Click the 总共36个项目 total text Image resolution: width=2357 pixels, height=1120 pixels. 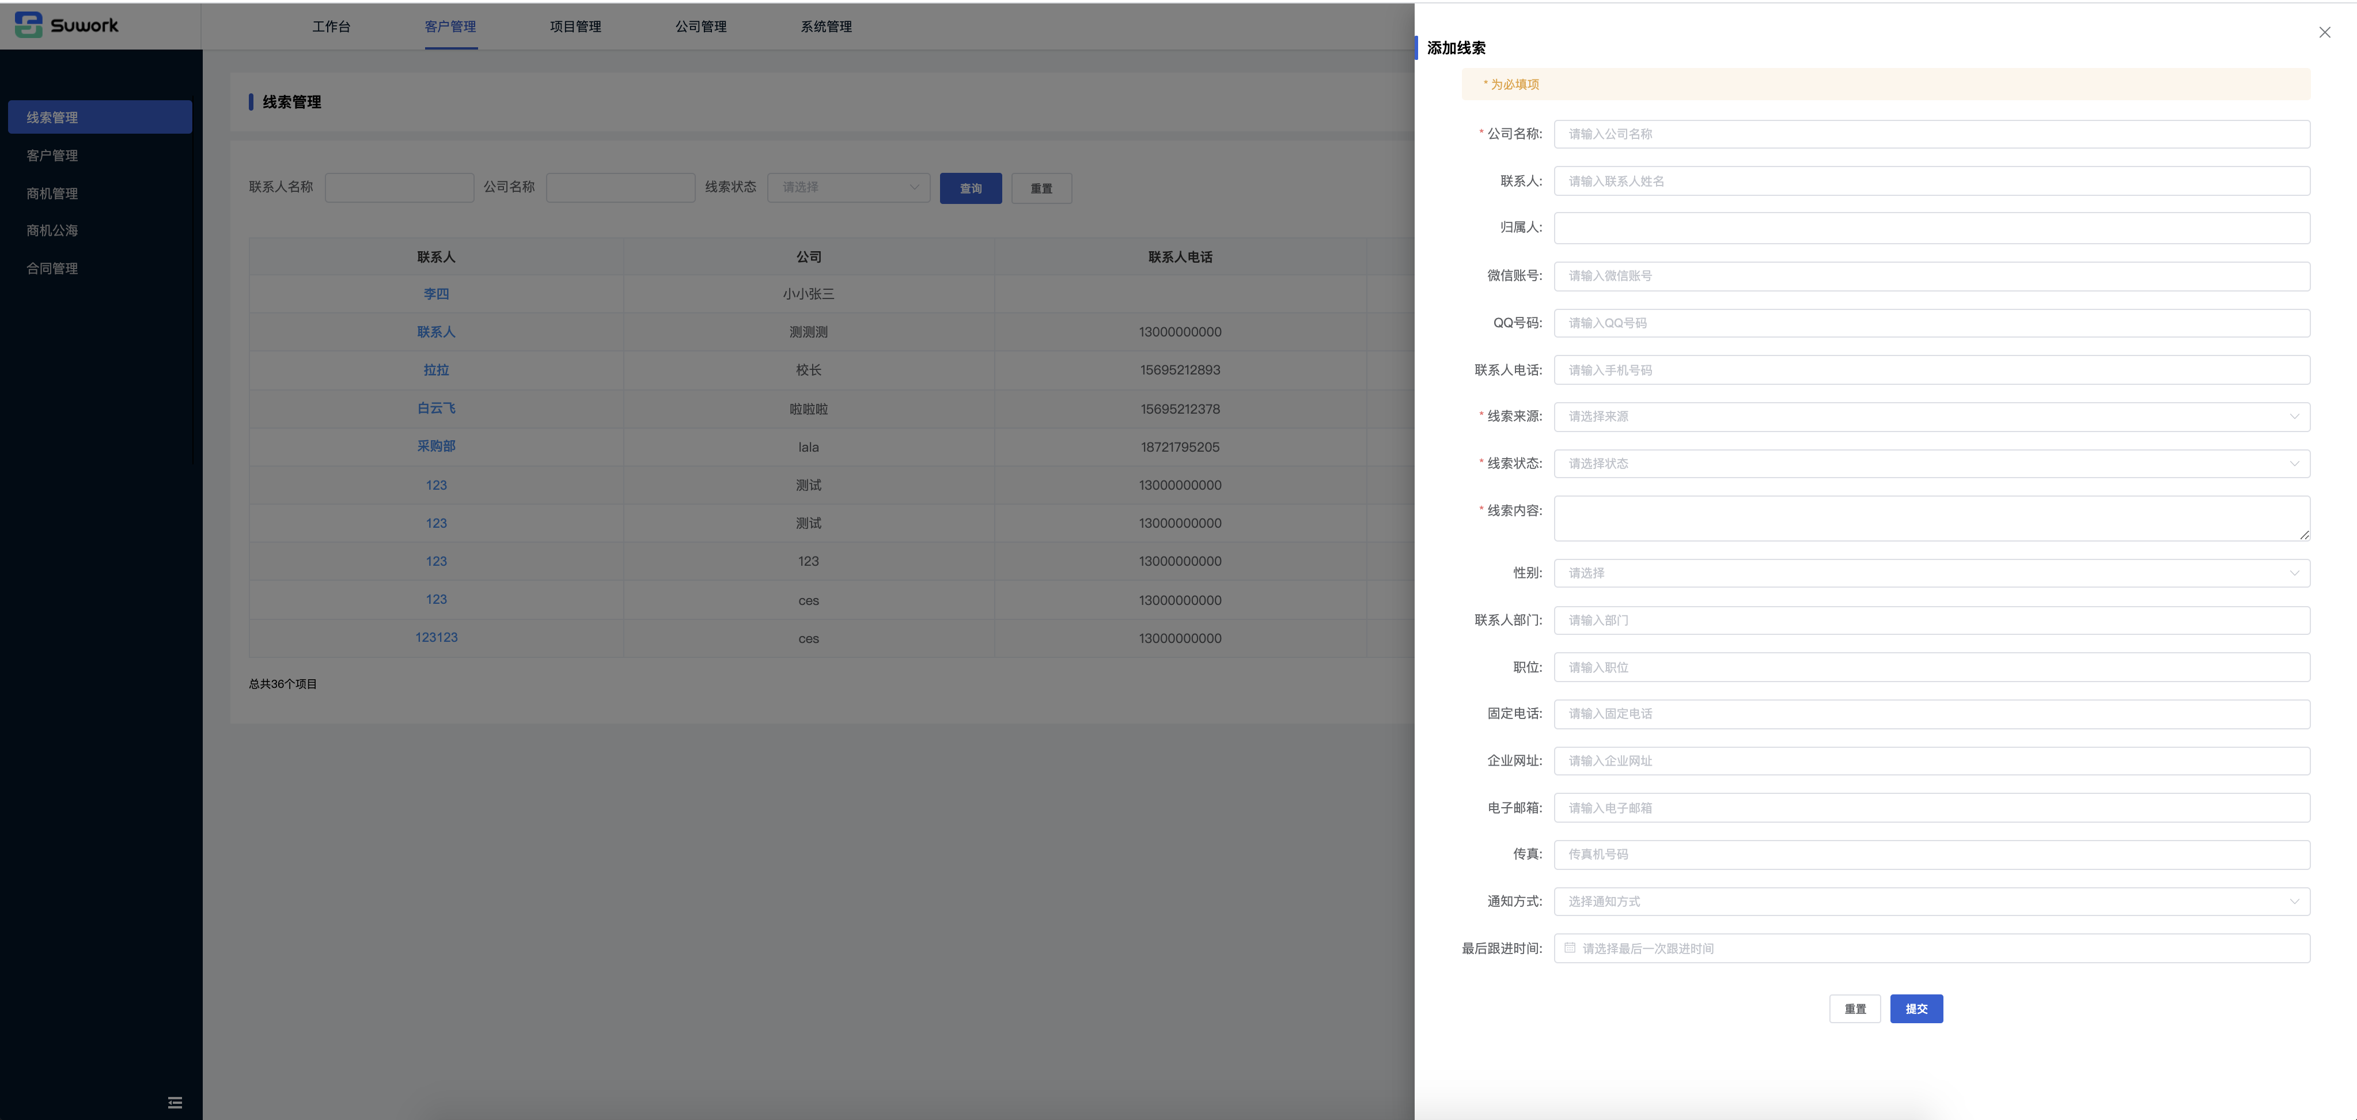(283, 683)
